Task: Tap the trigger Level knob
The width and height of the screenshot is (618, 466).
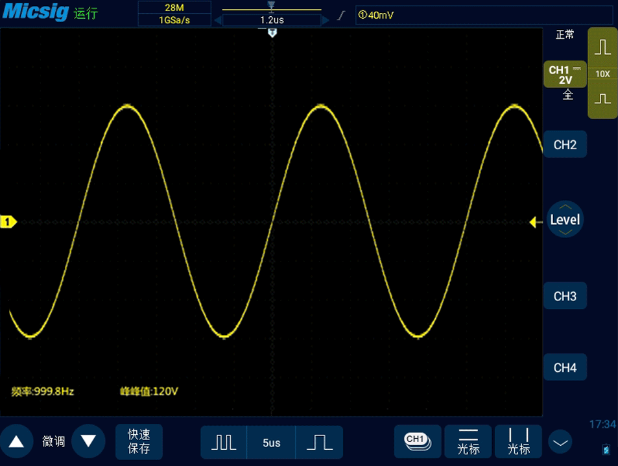Action: [x=565, y=219]
